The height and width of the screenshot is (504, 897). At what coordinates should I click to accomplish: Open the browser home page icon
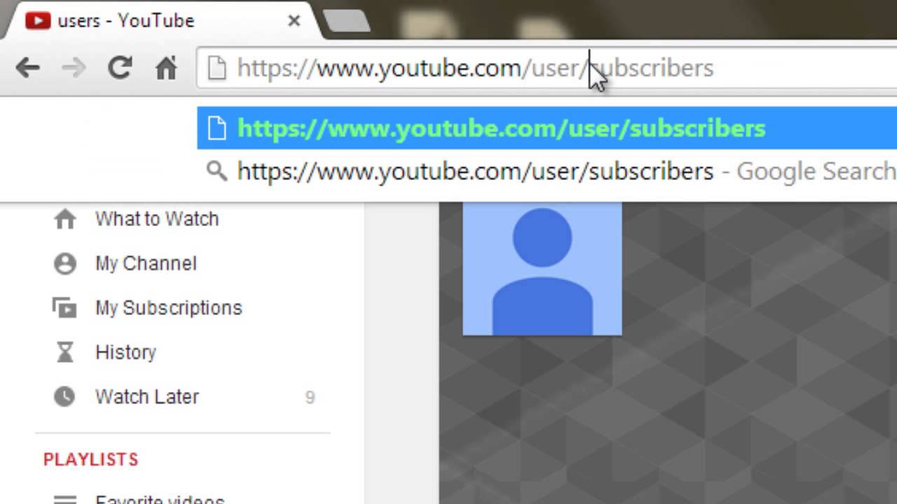pos(166,68)
